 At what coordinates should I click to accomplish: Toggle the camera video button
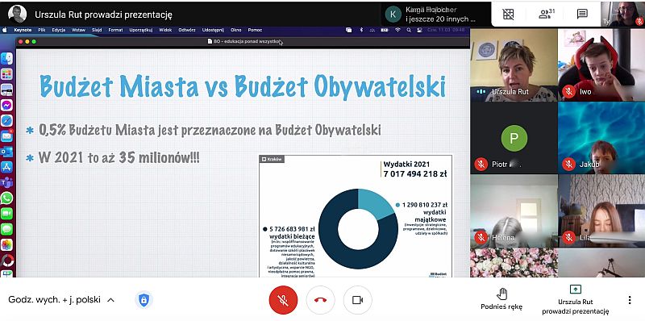tap(357, 300)
